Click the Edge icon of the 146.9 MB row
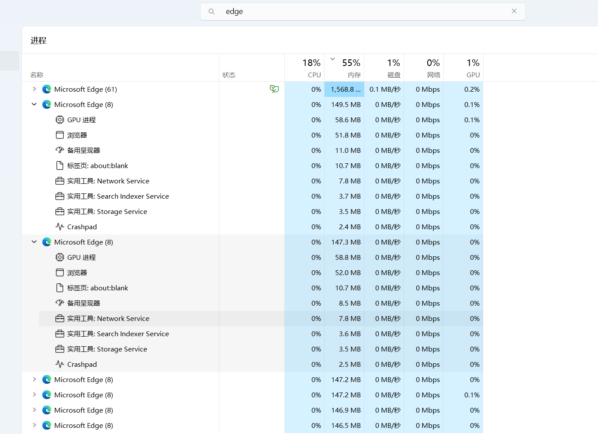 tap(47, 410)
